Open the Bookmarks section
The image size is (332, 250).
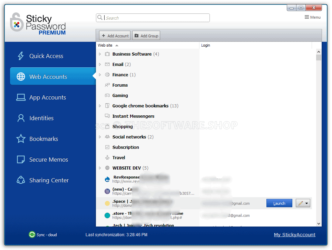pyautogui.click(x=43, y=139)
